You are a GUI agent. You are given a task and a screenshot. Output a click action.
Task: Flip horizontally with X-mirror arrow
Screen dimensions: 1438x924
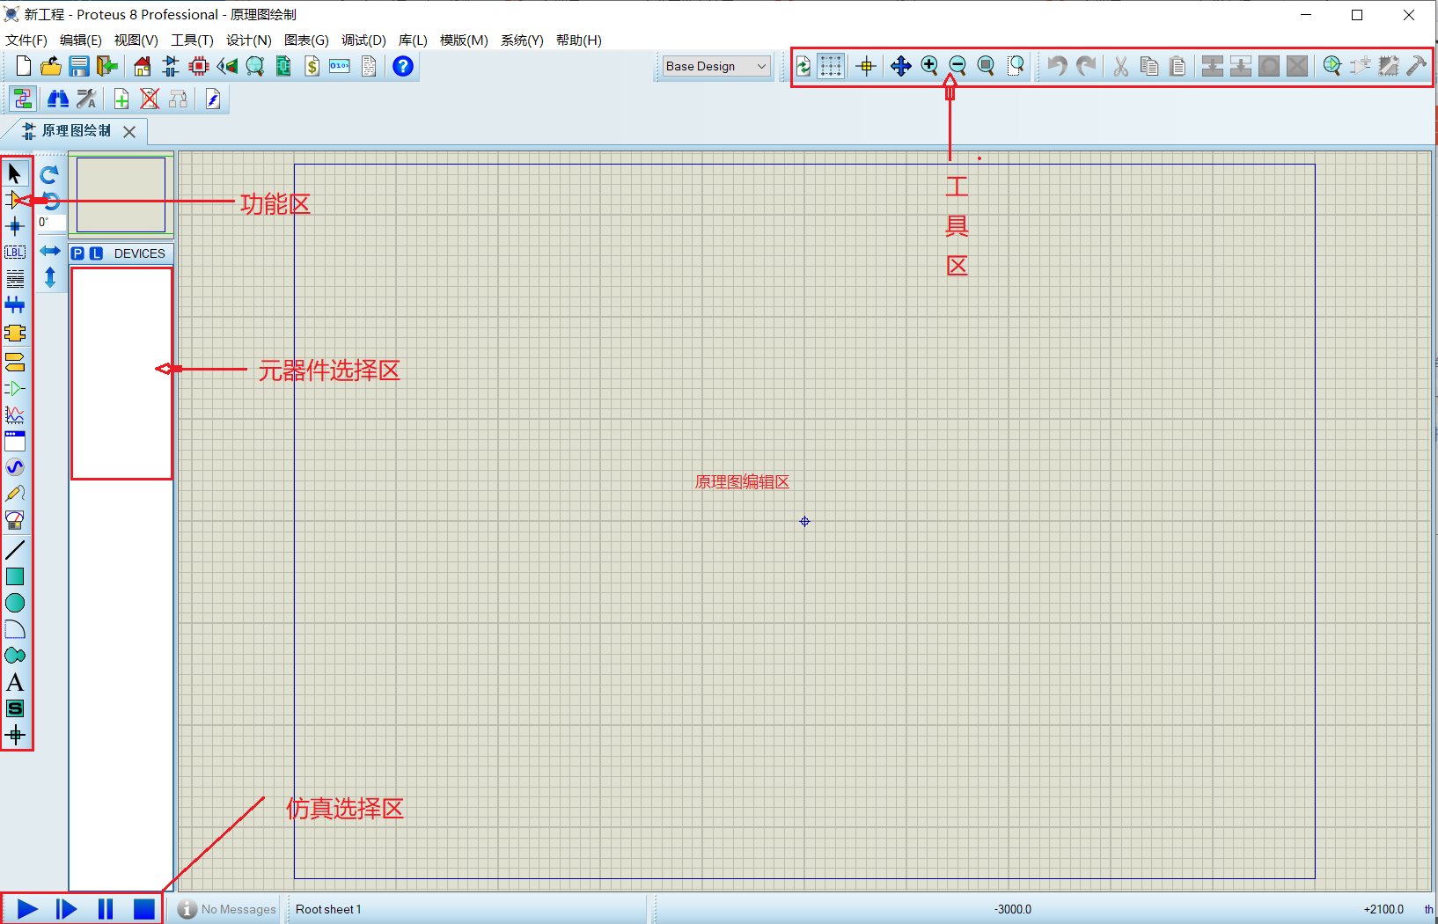click(x=50, y=252)
